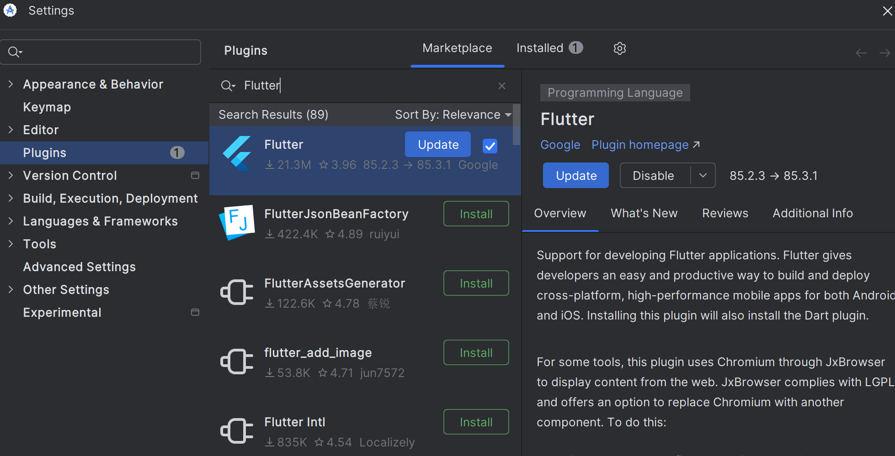Close the Settings dialog
This screenshot has height=456, width=895.
point(887,11)
